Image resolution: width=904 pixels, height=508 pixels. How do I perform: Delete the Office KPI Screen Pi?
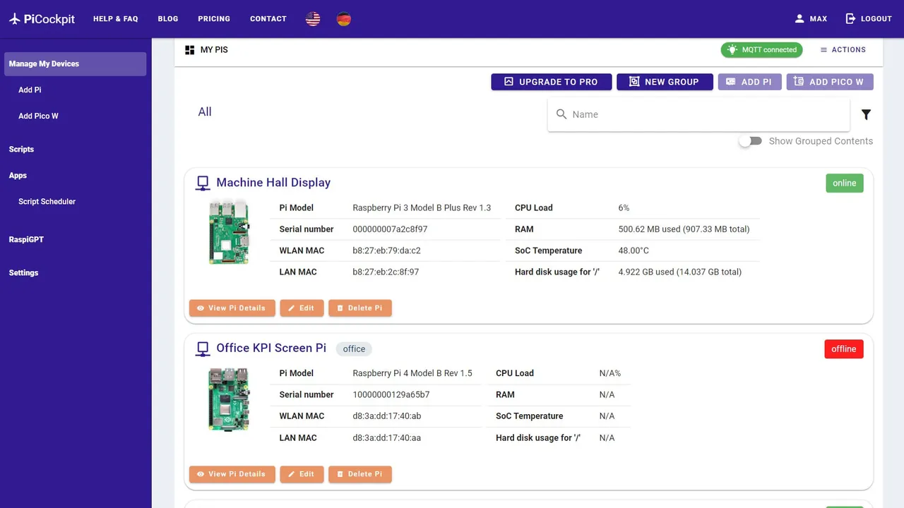pos(360,474)
